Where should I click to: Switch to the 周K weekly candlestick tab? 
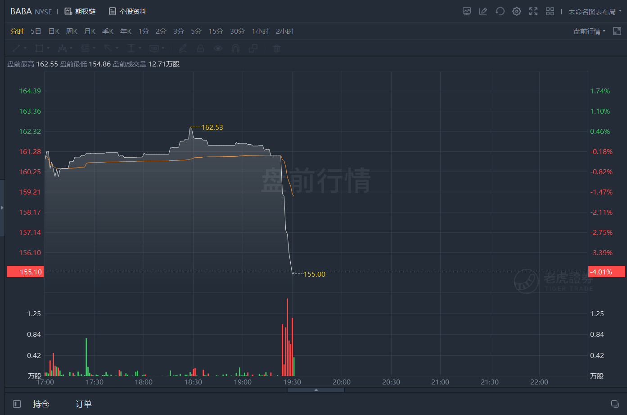[72, 31]
